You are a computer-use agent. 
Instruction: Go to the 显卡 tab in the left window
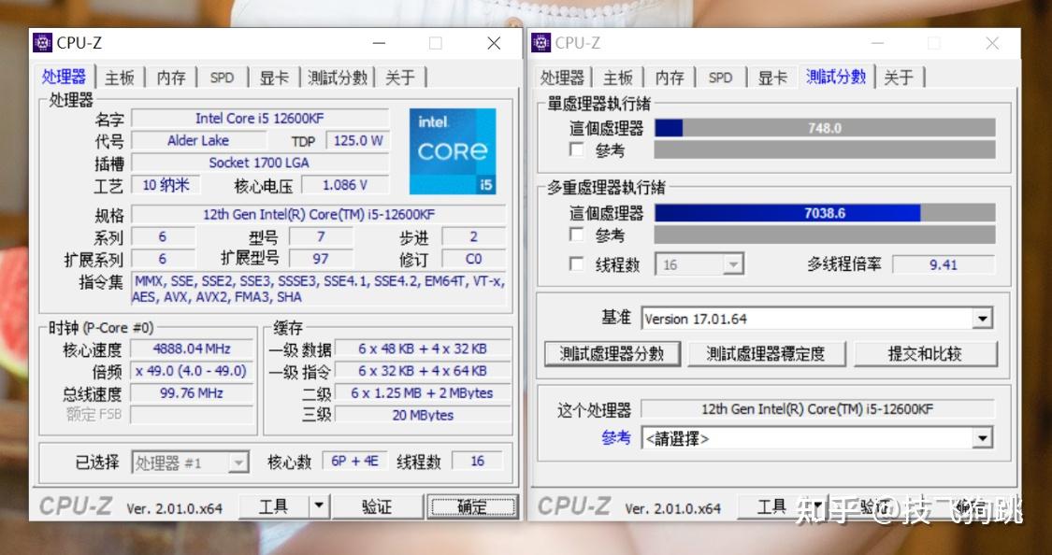pyautogui.click(x=274, y=78)
